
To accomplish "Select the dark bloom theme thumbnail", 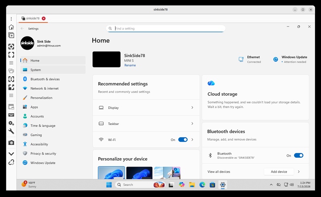I will tap(139, 173).
